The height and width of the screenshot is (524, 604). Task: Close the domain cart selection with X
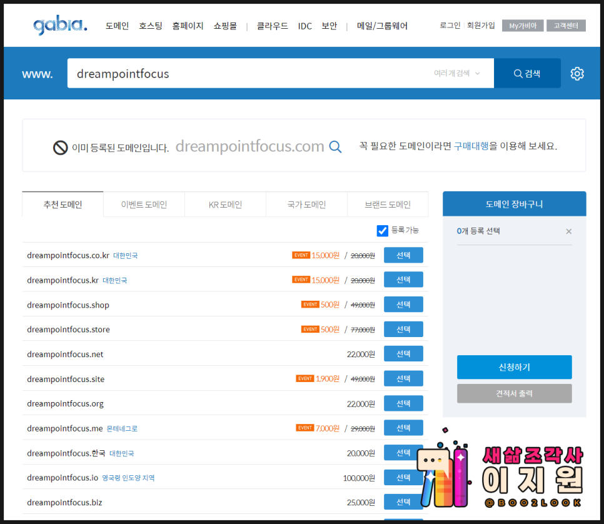click(568, 231)
